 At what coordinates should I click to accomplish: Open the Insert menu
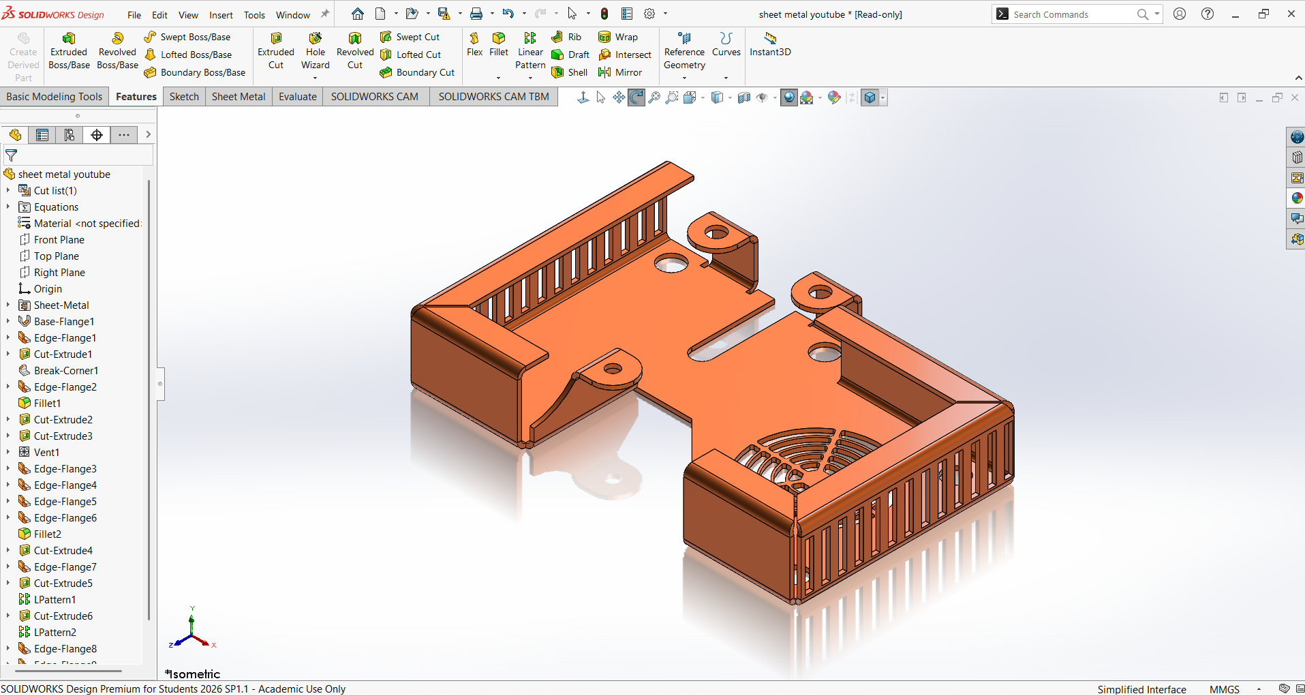pos(221,15)
